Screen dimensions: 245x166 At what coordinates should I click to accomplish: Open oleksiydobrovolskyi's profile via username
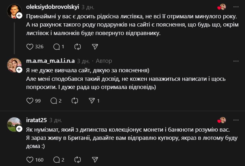(x=52, y=7)
